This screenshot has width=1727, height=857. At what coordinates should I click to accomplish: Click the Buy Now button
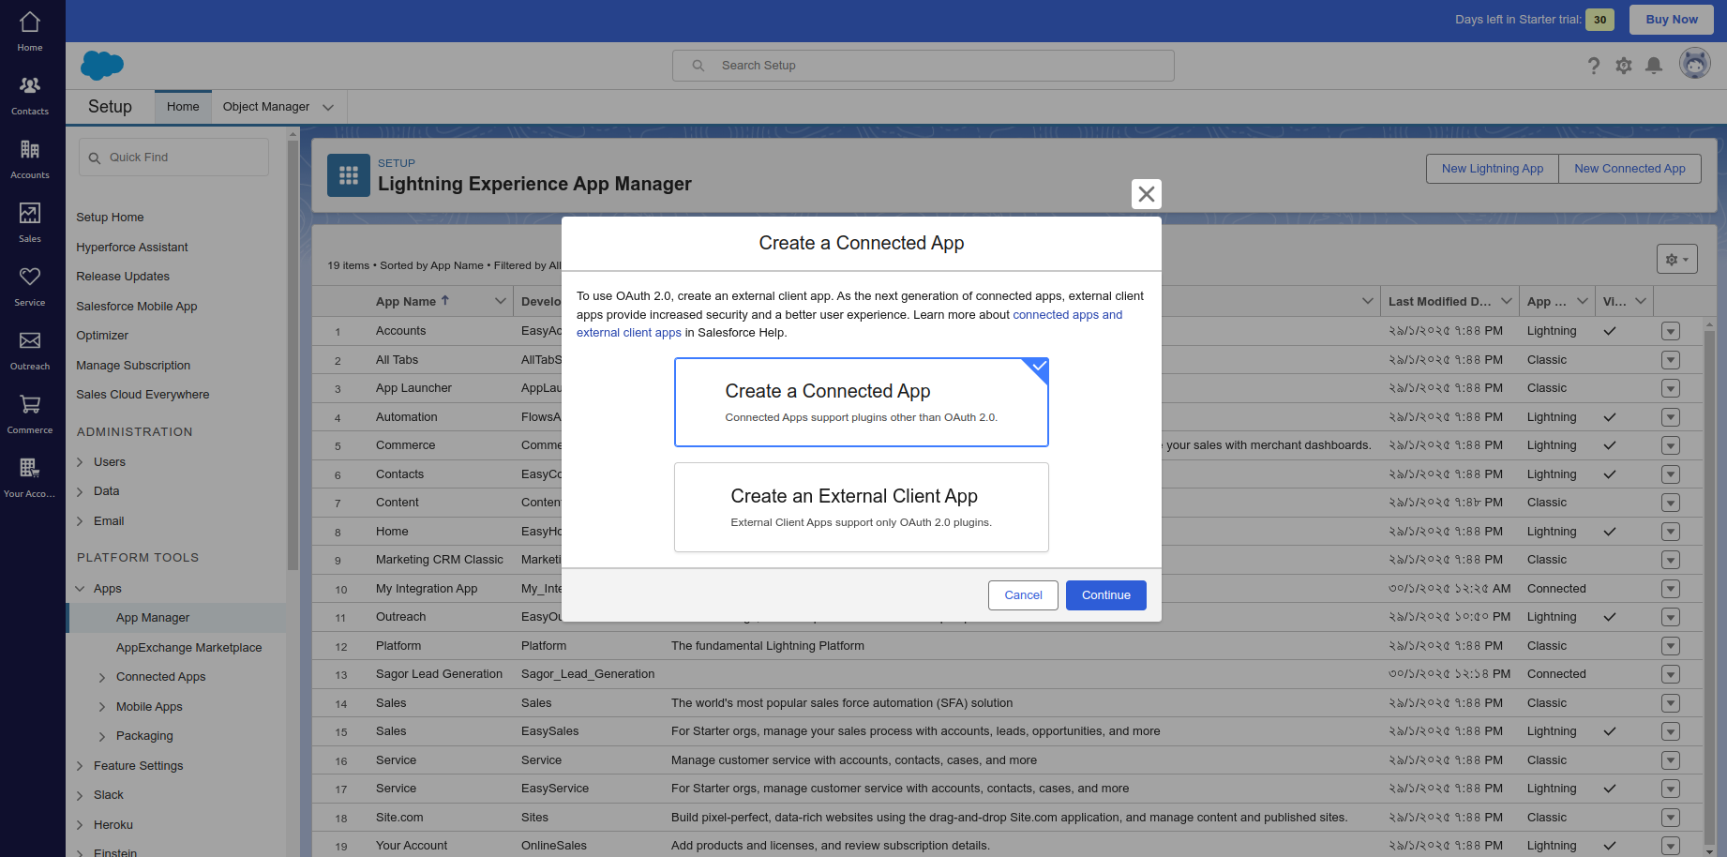pyautogui.click(x=1672, y=20)
